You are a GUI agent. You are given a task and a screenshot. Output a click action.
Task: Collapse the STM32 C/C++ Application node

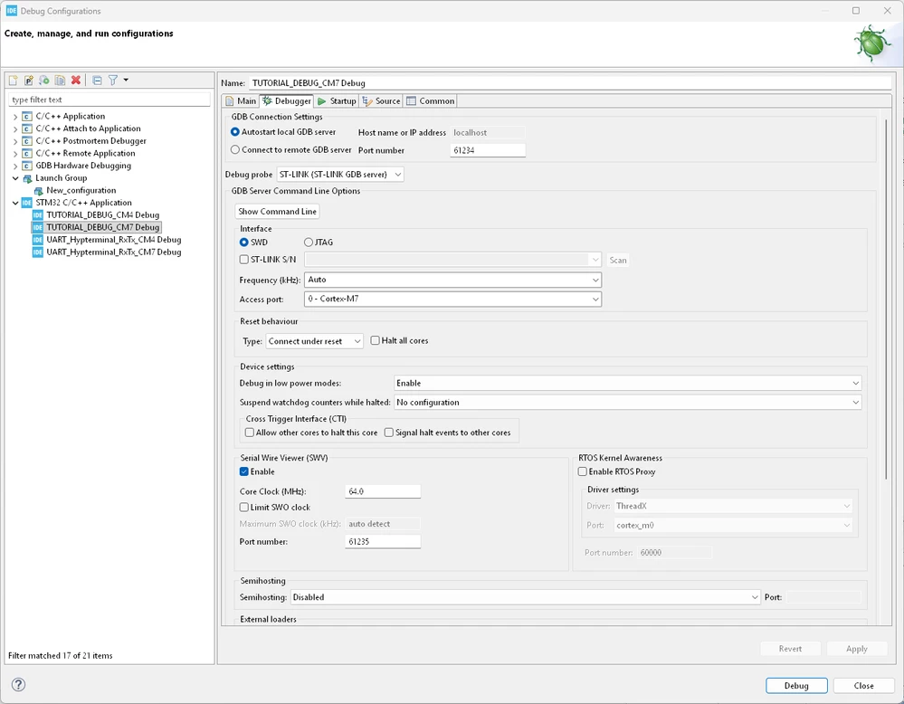pos(15,203)
